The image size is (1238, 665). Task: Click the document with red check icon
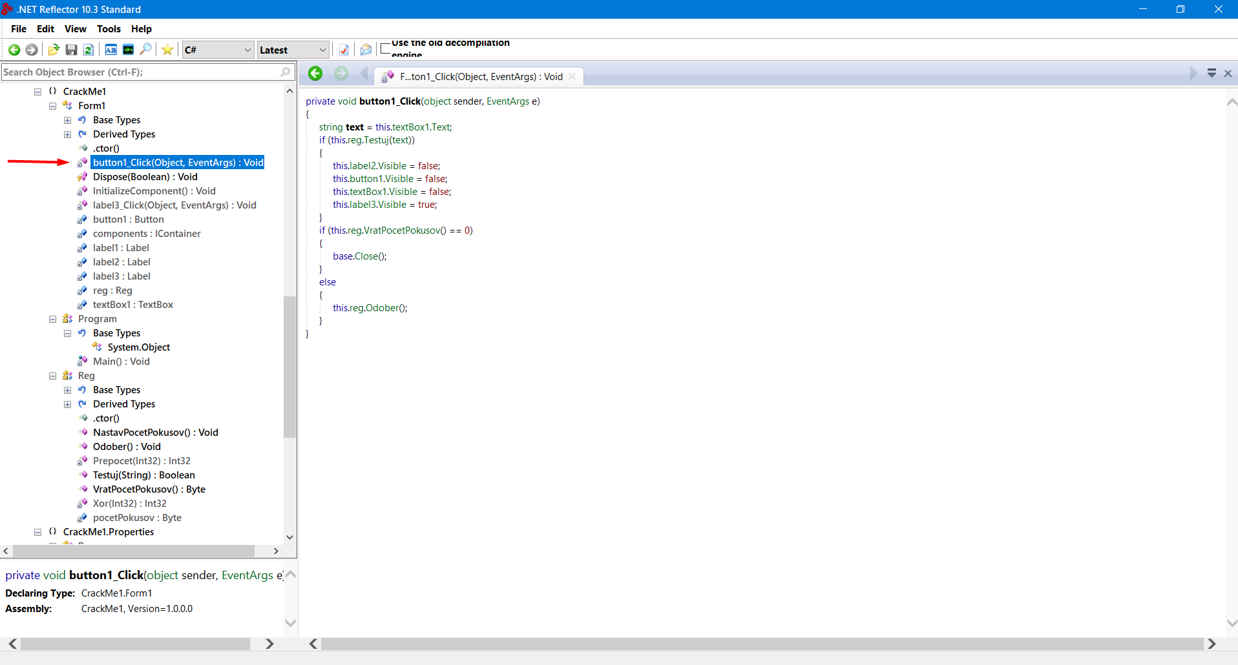[x=344, y=50]
